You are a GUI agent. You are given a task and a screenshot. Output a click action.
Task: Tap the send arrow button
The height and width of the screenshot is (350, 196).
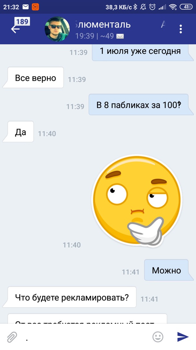183,337
